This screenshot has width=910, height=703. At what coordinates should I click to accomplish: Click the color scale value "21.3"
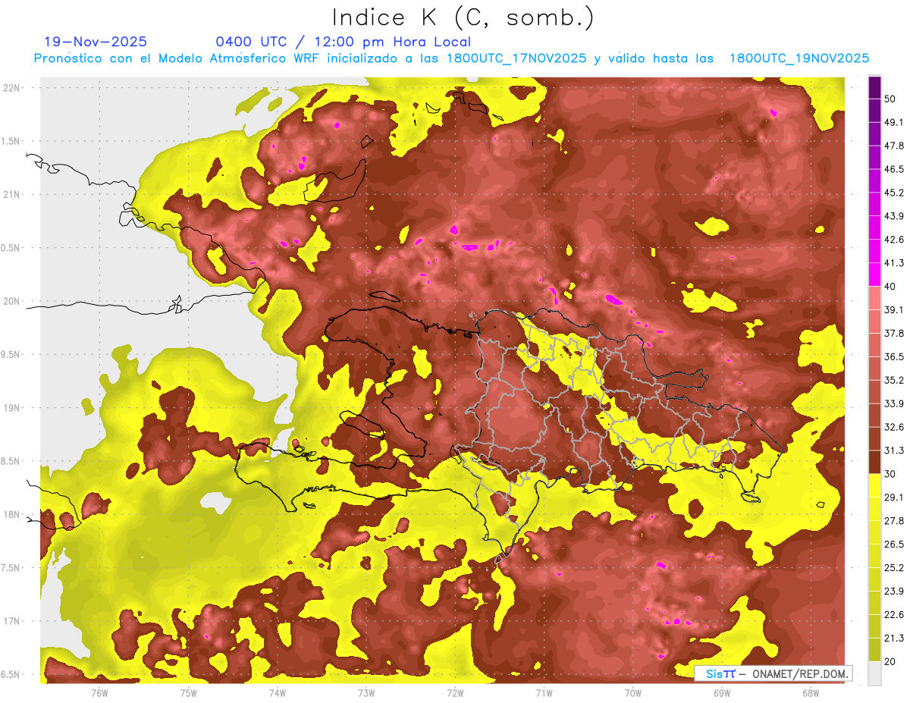coord(894,639)
